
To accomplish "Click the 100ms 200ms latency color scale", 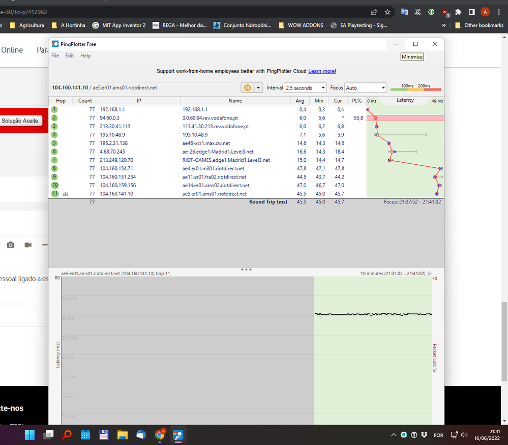I will pos(415,88).
